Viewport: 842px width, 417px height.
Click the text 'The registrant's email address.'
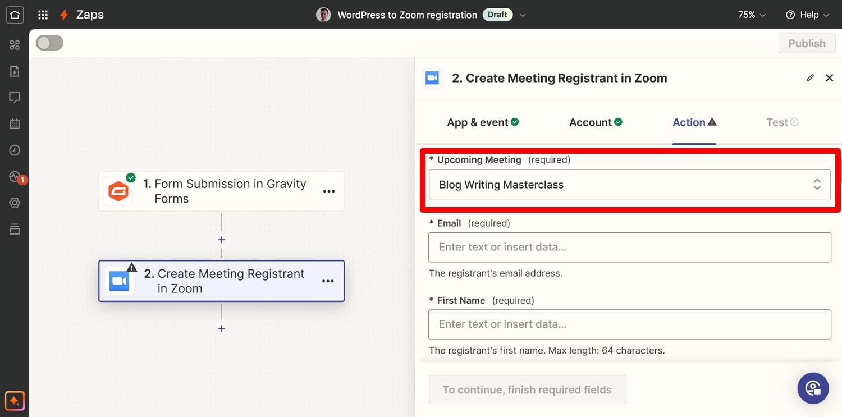[496, 273]
